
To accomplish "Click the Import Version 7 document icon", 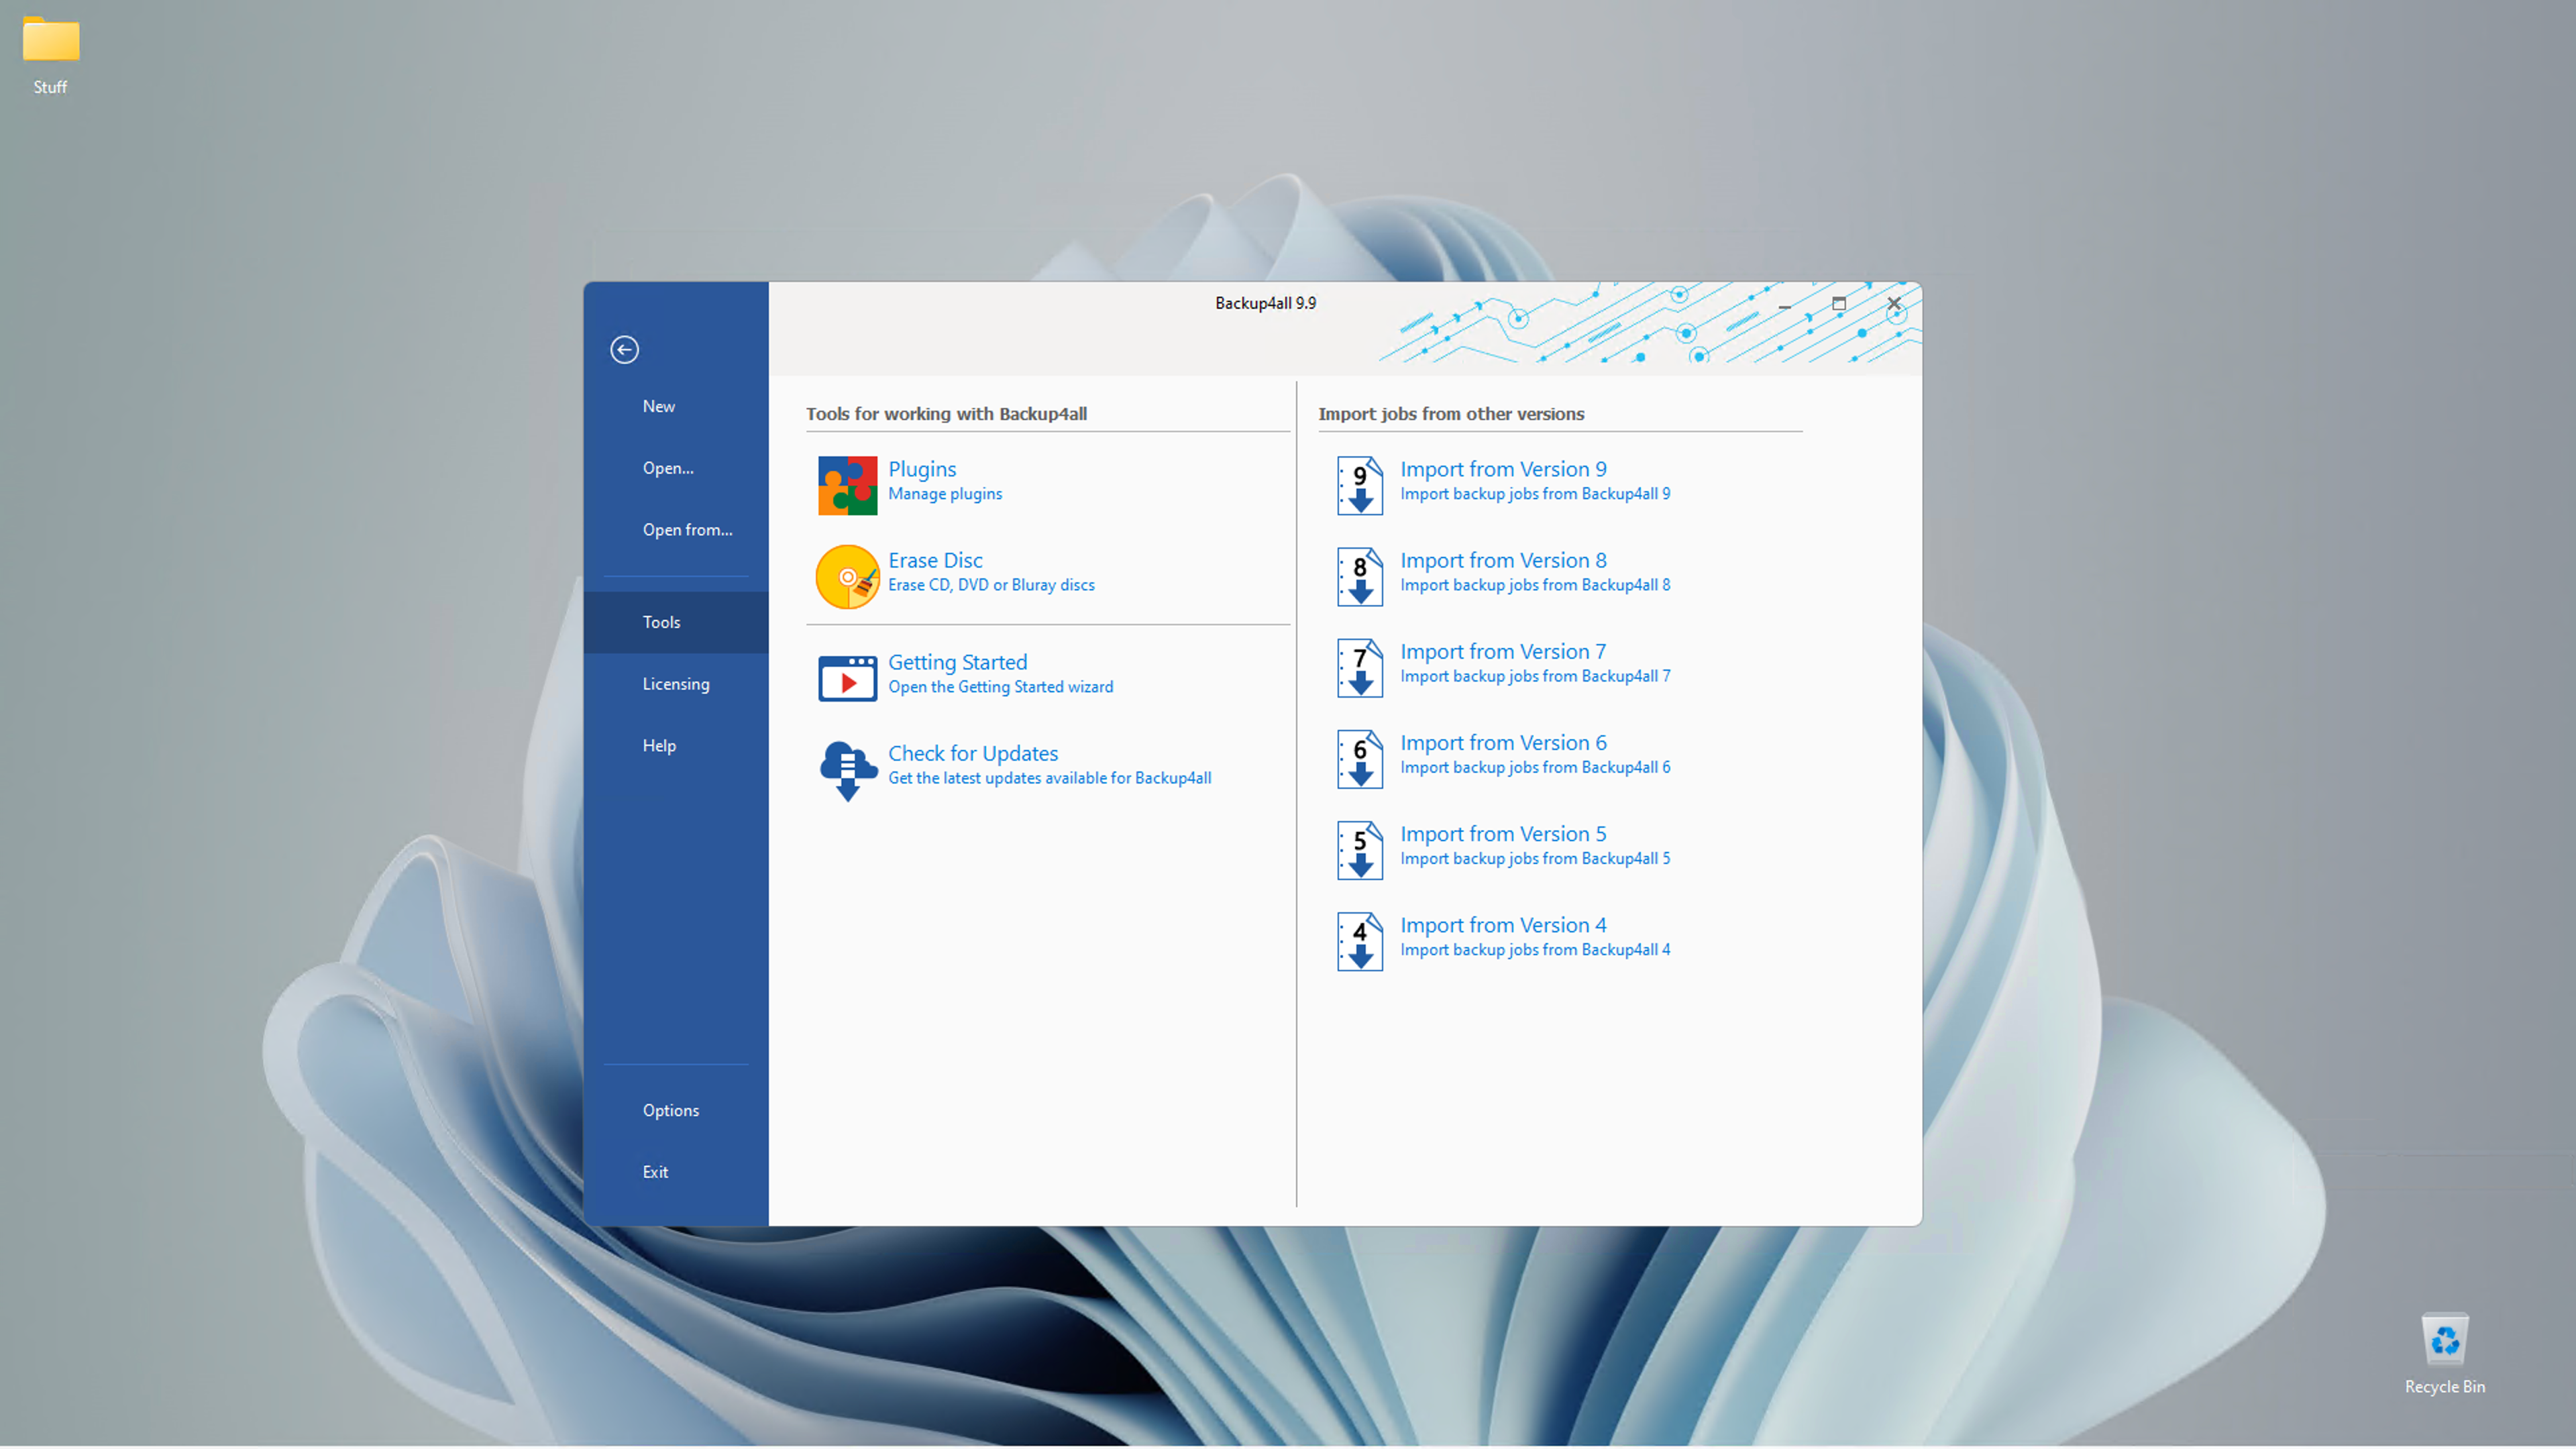I will click(1360, 667).
